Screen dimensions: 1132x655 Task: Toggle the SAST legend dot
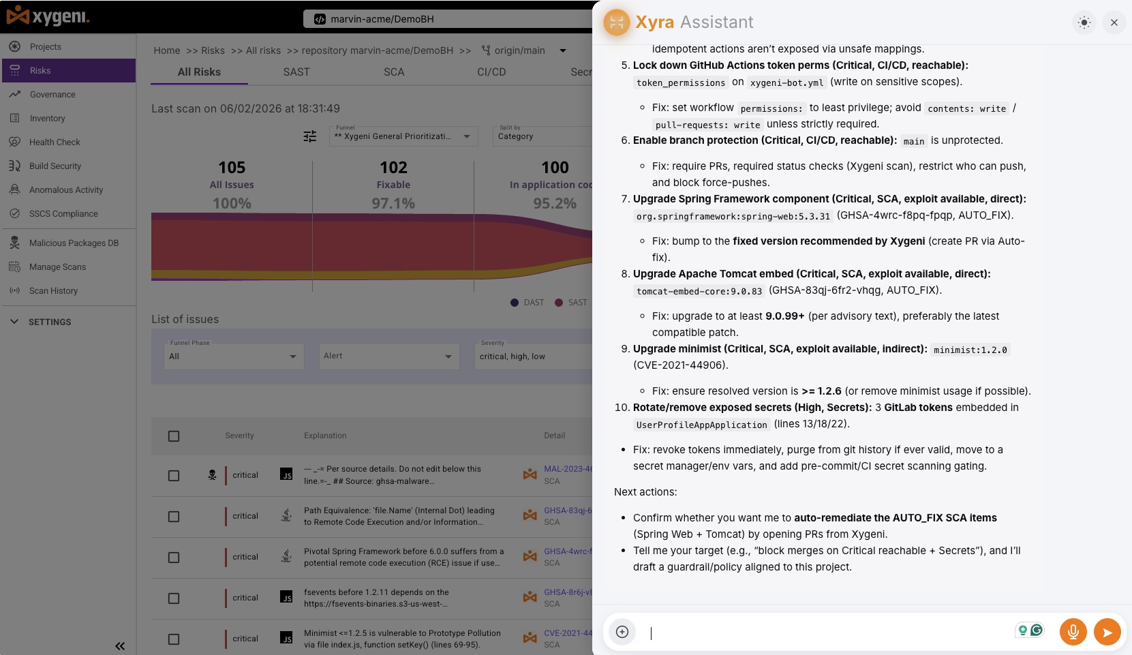tap(559, 303)
